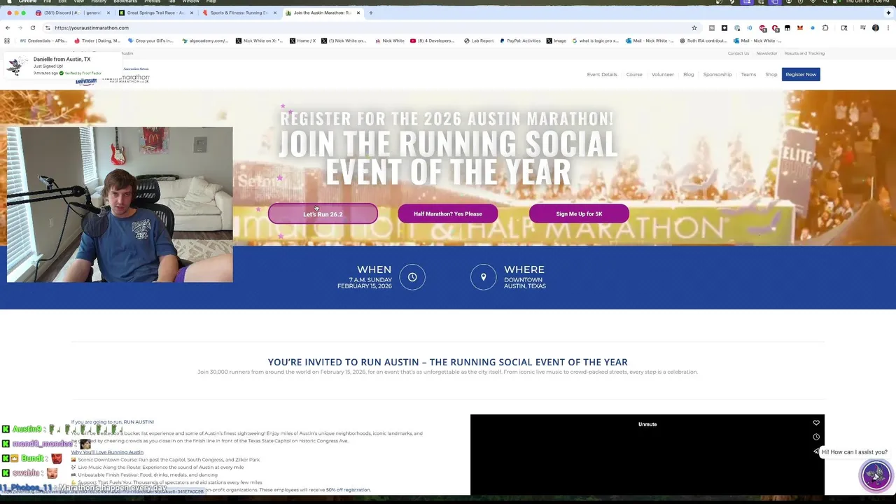896x504 pixels.
Task: Open the algoacademy.com bookmark
Action: 205,41
